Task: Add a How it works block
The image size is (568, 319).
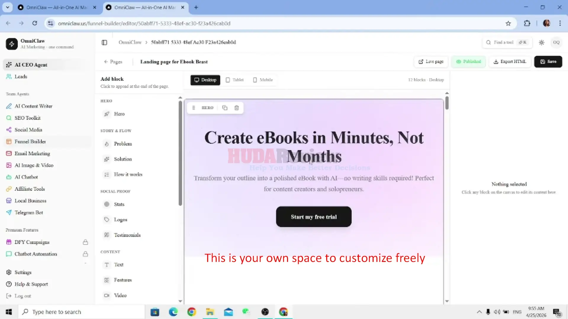Action: (128, 174)
